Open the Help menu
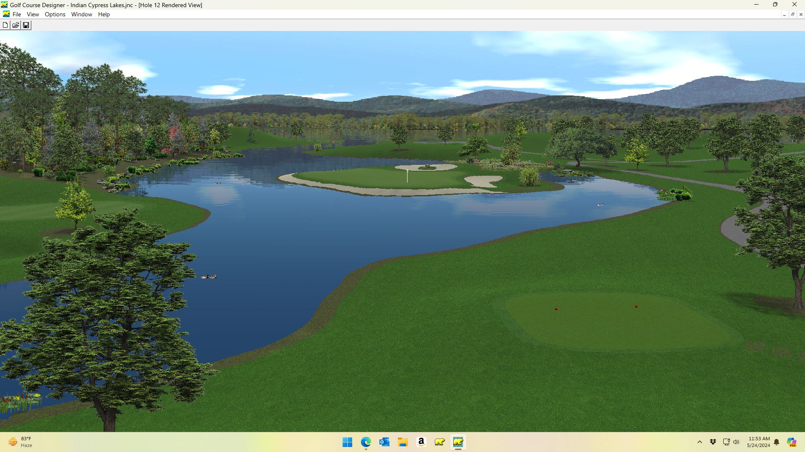This screenshot has height=452, width=805. 104,14
